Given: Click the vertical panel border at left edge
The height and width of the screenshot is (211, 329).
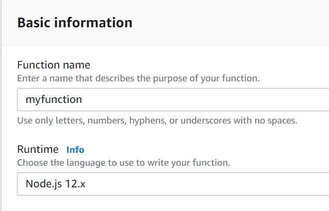Looking at the screenshot, I should click(x=1, y=105).
